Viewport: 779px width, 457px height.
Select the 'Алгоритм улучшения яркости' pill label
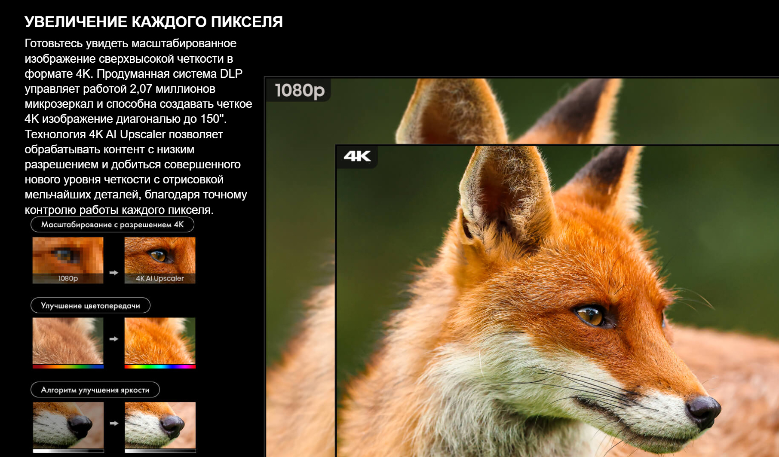pyautogui.click(x=95, y=390)
